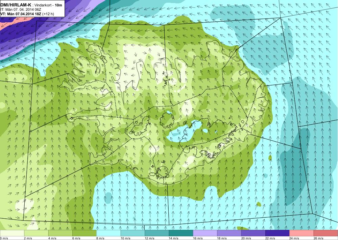Click the 22–24 m/s dark indigo legend swatch

click(277, 233)
